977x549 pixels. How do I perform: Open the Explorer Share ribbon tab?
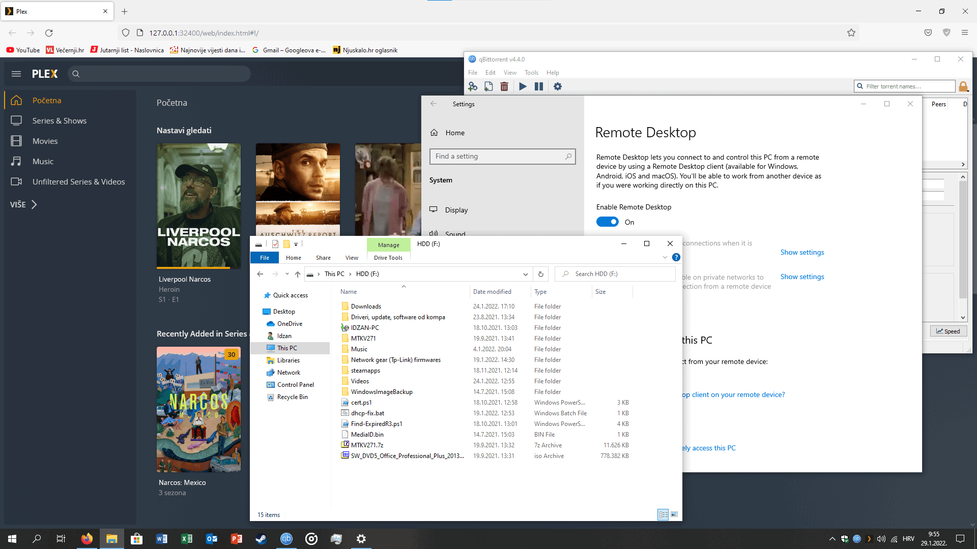tap(323, 258)
